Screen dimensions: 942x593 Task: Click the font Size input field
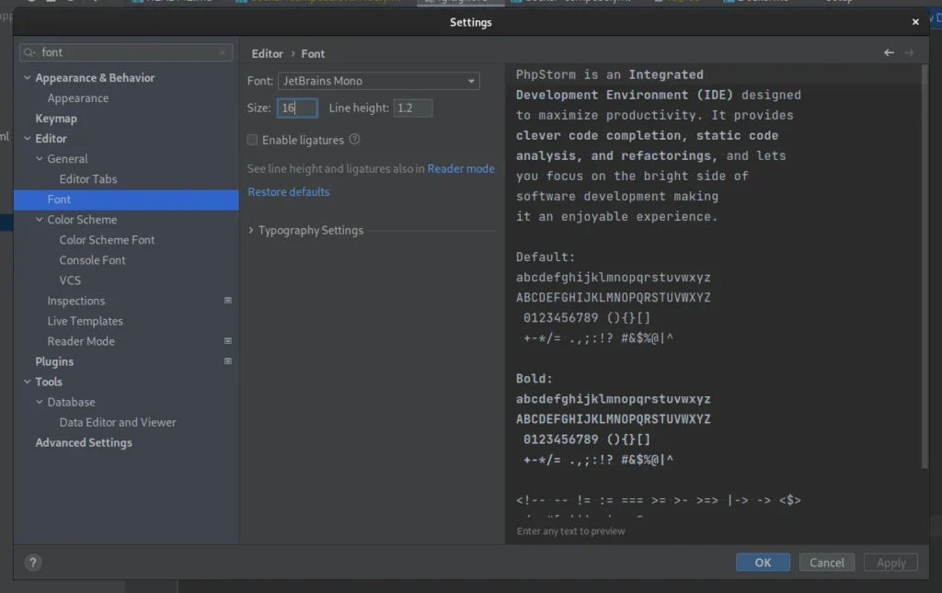point(296,108)
